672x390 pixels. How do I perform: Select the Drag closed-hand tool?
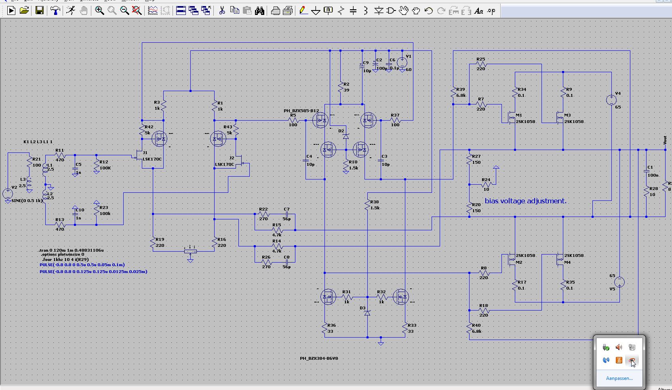[x=416, y=11]
